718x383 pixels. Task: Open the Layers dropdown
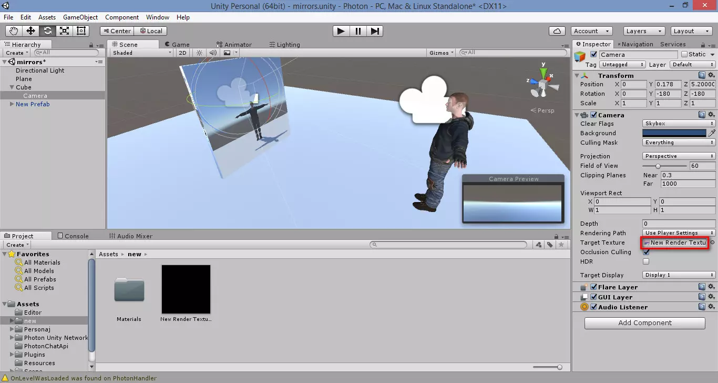tap(643, 31)
